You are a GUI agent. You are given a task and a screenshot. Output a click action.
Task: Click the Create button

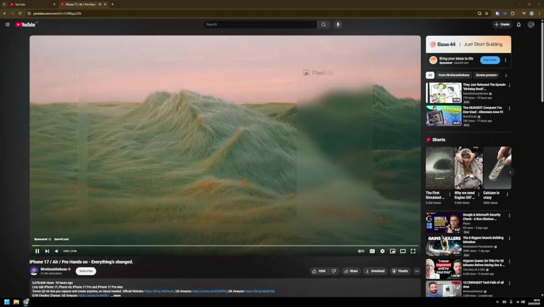coord(502,24)
